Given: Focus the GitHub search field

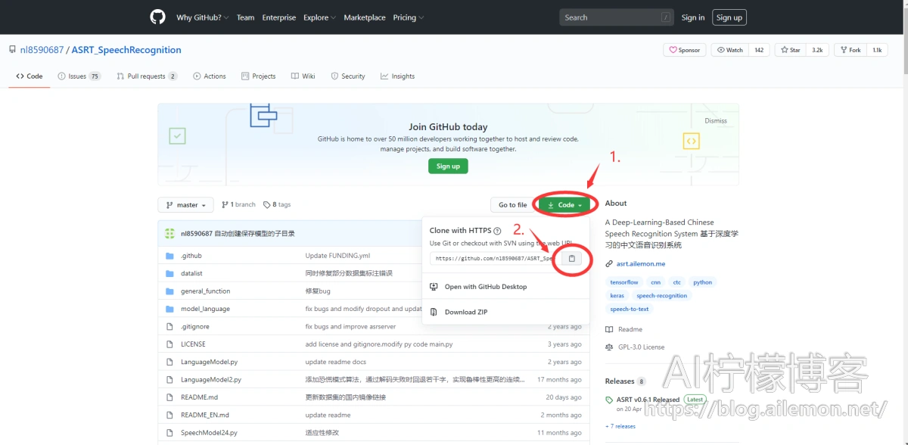Looking at the screenshot, I should [x=617, y=17].
